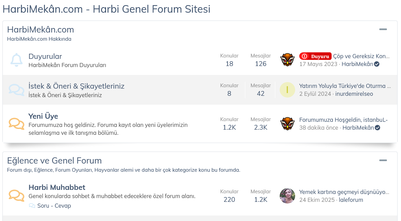Click the yellow 'I' user avatar
The width and height of the screenshot is (401, 221).
tap(287, 90)
